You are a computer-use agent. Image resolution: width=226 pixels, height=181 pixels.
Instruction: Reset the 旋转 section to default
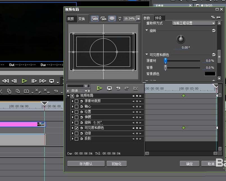pos(214,30)
